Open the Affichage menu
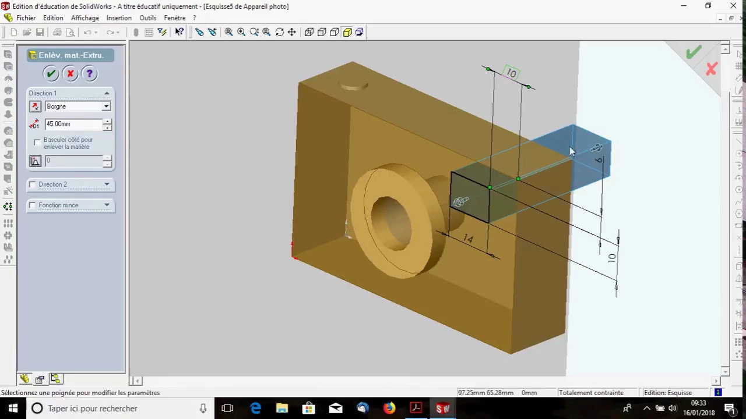The height and width of the screenshot is (419, 746). click(85, 18)
